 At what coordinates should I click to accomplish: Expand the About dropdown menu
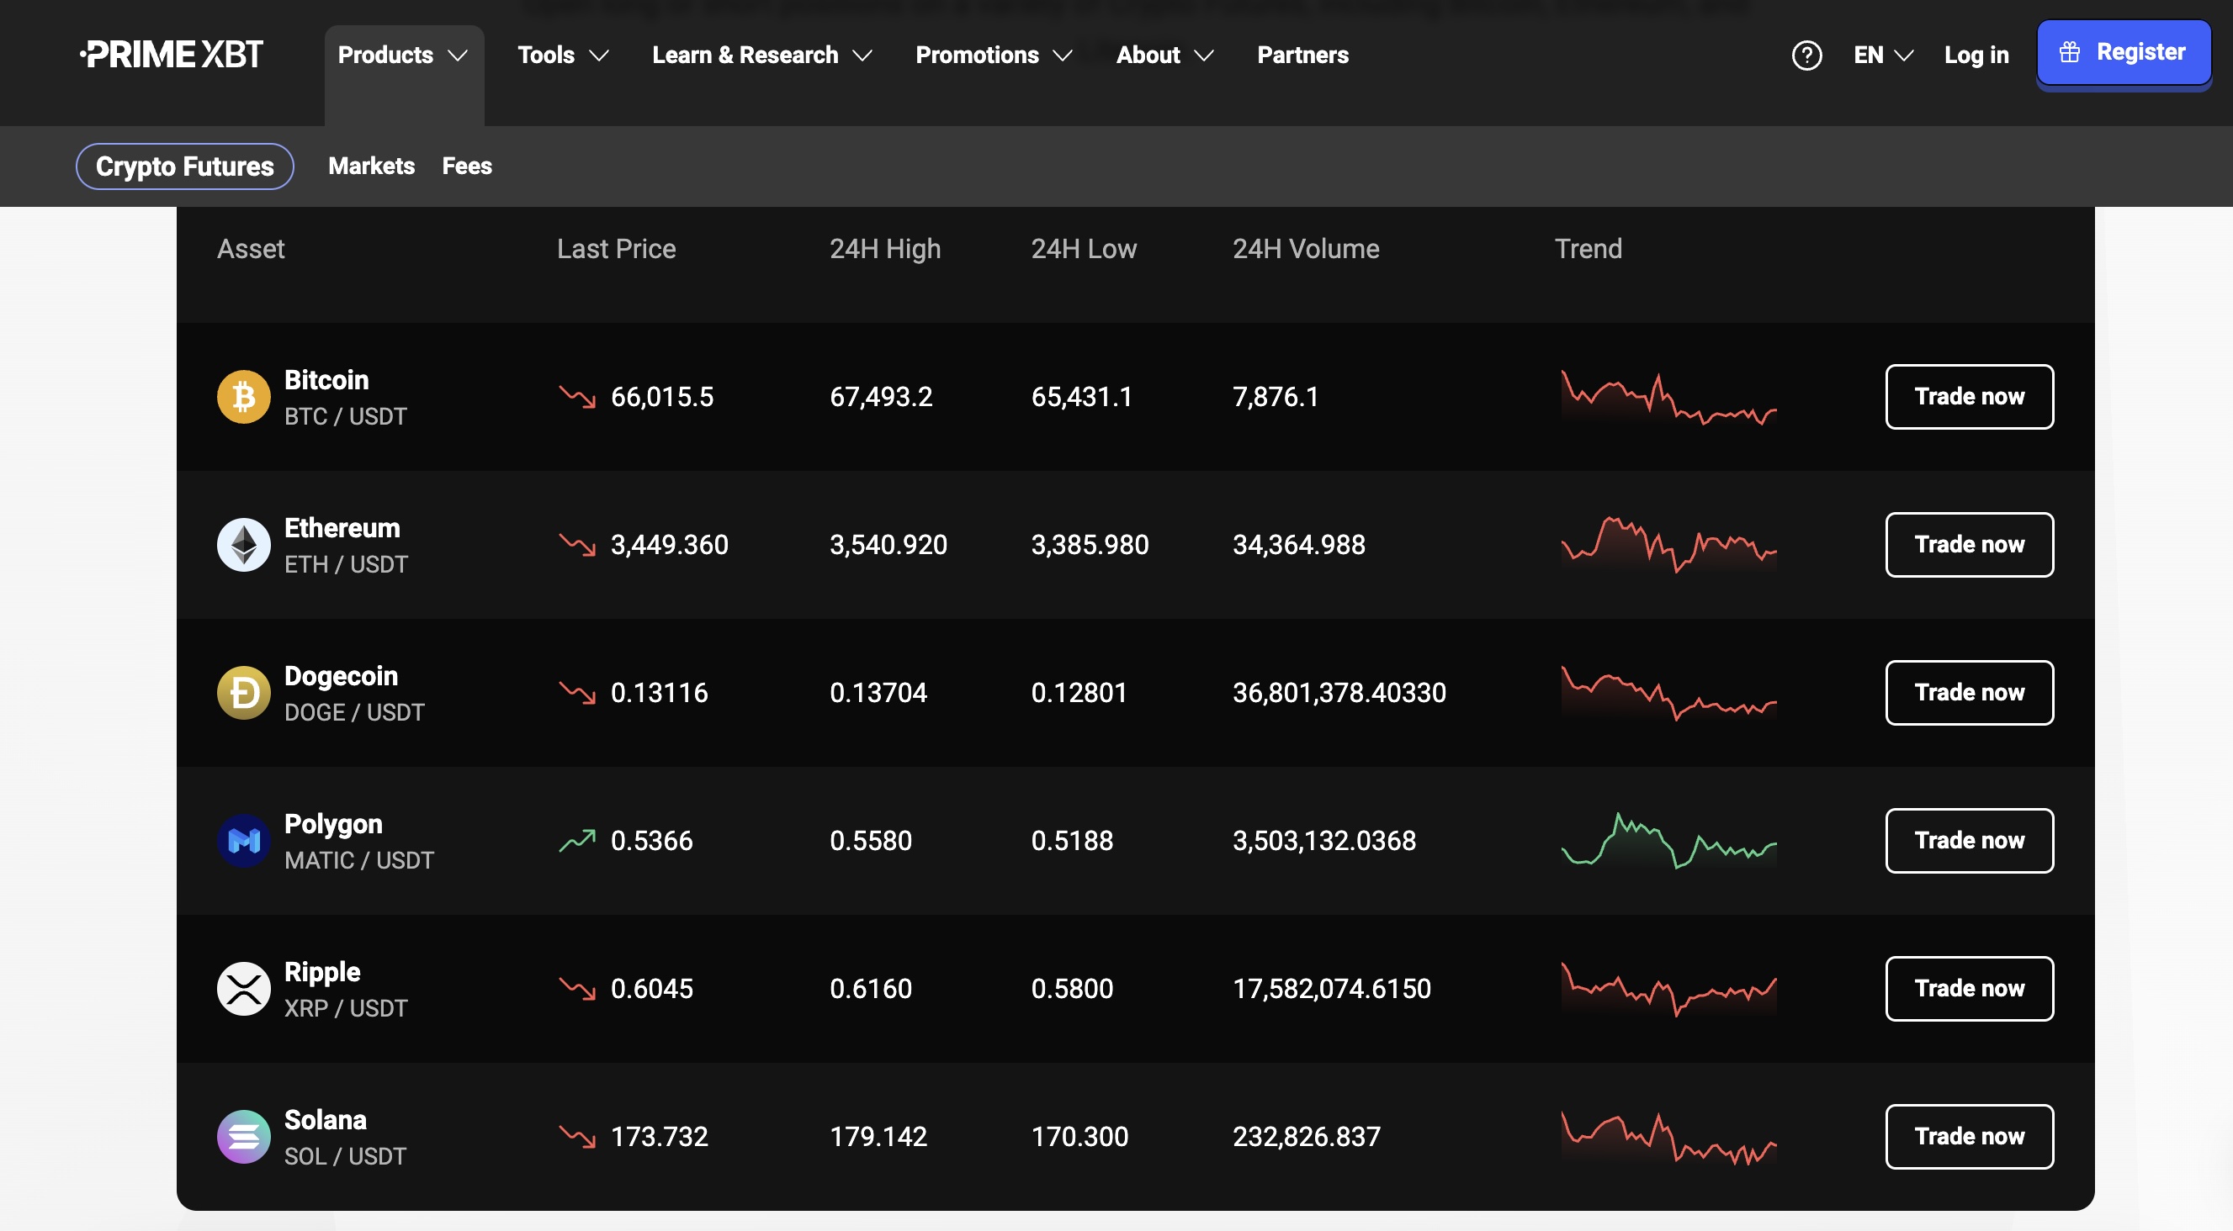point(1165,55)
